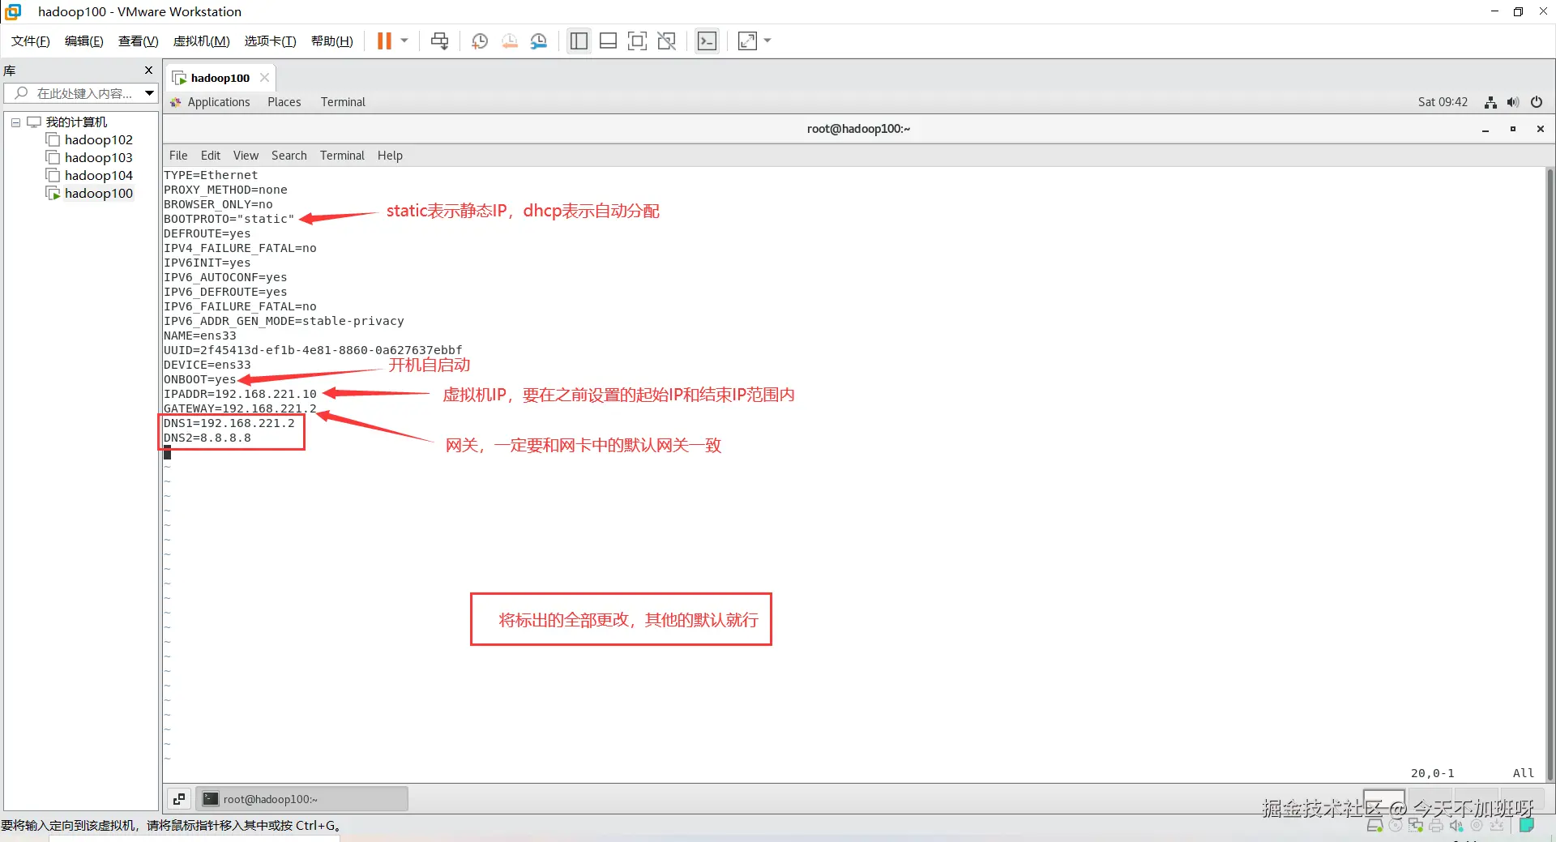Viewport: 1556px width, 842px height.
Task: Open the terminal View menu
Action: pyautogui.click(x=246, y=156)
